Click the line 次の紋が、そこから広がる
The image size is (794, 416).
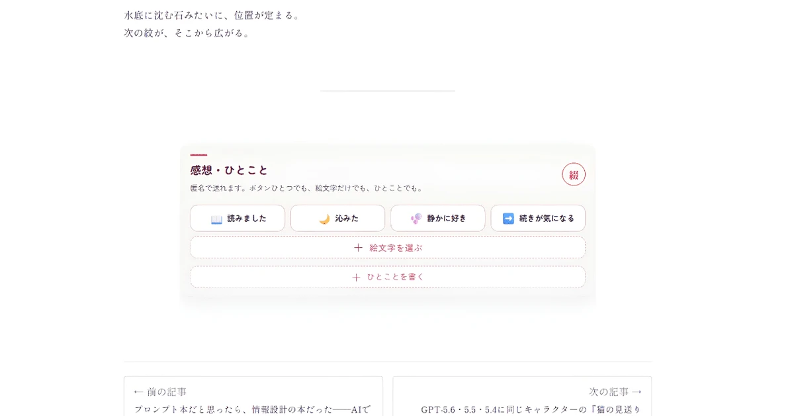(188, 32)
